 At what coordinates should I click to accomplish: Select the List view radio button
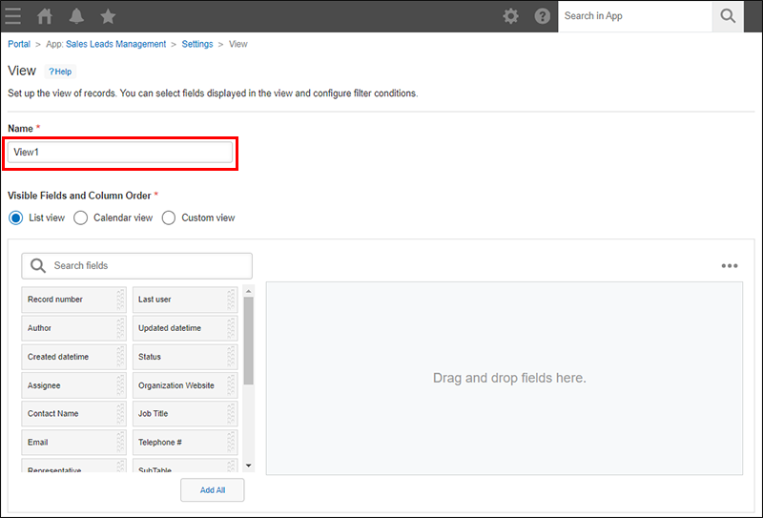(15, 218)
